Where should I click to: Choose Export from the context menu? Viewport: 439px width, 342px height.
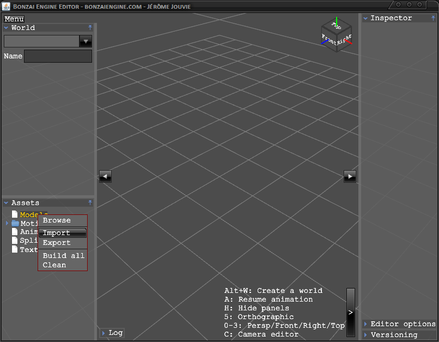(57, 243)
